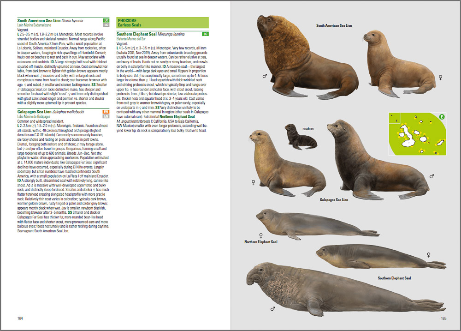Click the orange EN badge beside Galapagos Sea Lion

click(x=106, y=112)
